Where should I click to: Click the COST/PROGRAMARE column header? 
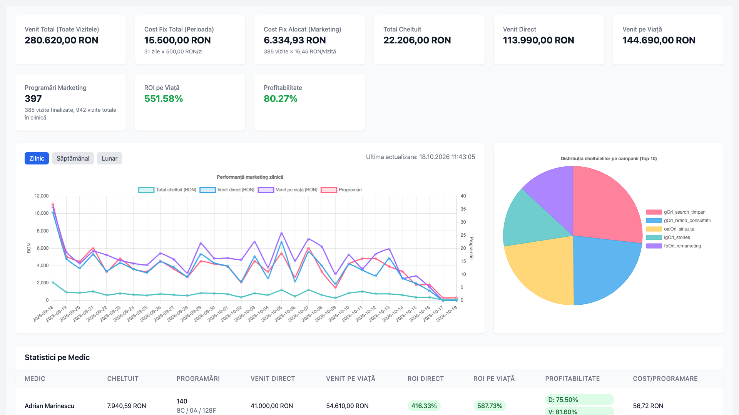click(x=665, y=378)
